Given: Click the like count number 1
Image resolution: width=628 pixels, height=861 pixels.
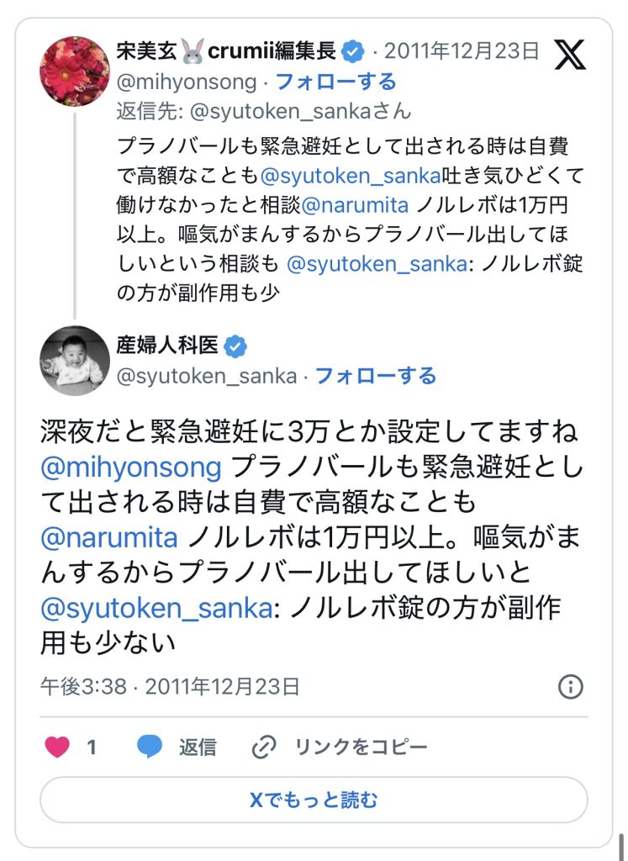Looking at the screenshot, I should point(92,747).
